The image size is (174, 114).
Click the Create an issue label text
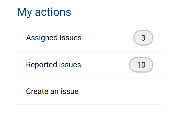pos(52,91)
